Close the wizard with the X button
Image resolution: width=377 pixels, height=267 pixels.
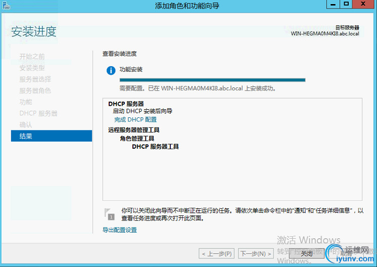click(363, 4)
